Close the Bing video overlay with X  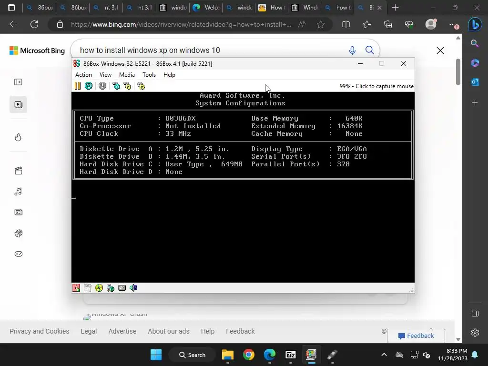click(440, 51)
